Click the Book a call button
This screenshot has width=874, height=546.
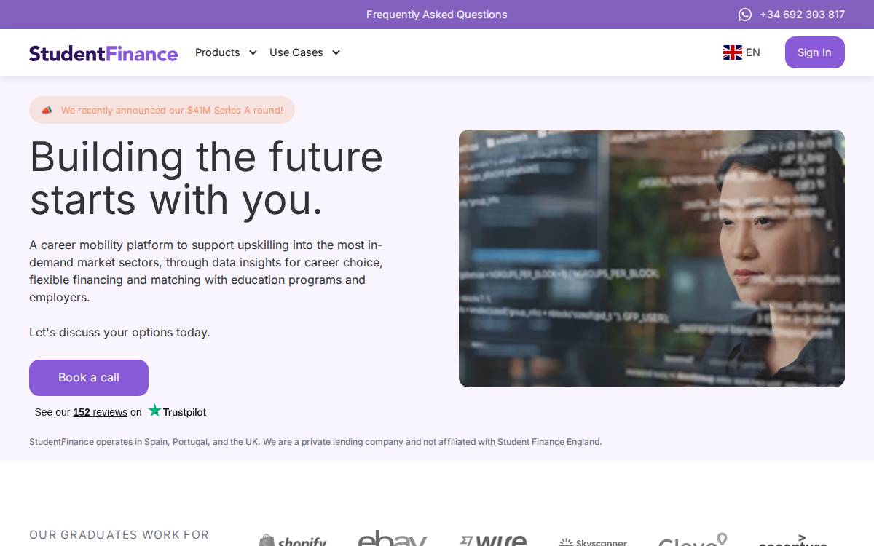pos(89,378)
